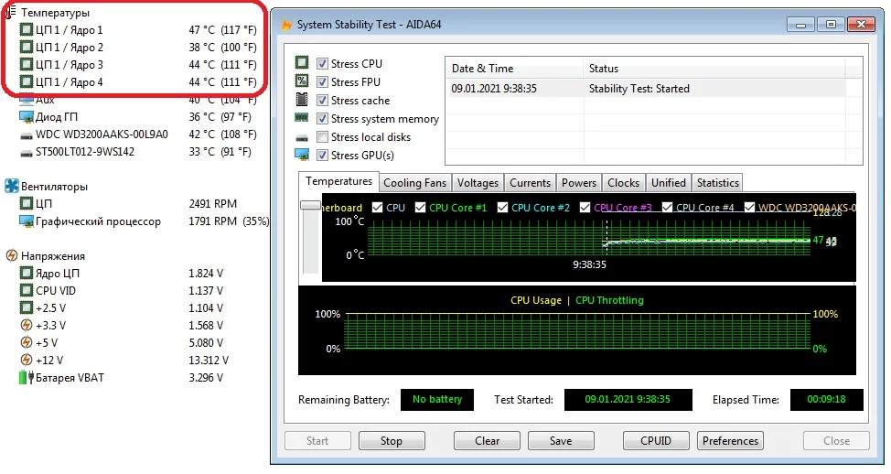Click the voltage icon beside Напряжения
This screenshot has width=891, height=474.
[11, 255]
